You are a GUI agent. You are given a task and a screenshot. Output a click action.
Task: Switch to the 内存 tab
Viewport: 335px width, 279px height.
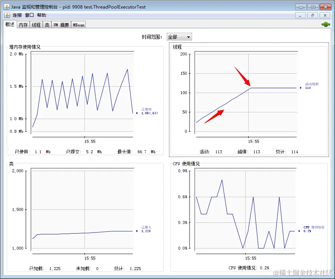(x=23, y=25)
